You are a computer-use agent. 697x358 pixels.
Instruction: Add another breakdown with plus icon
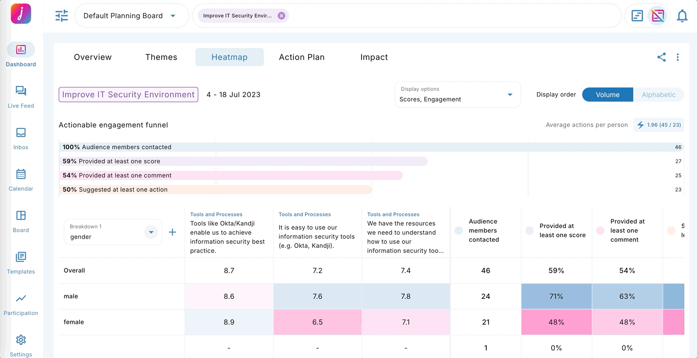click(x=172, y=232)
